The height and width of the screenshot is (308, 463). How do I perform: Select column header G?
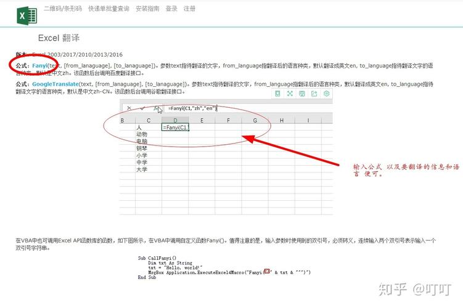pyautogui.click(x=255, y=120)
